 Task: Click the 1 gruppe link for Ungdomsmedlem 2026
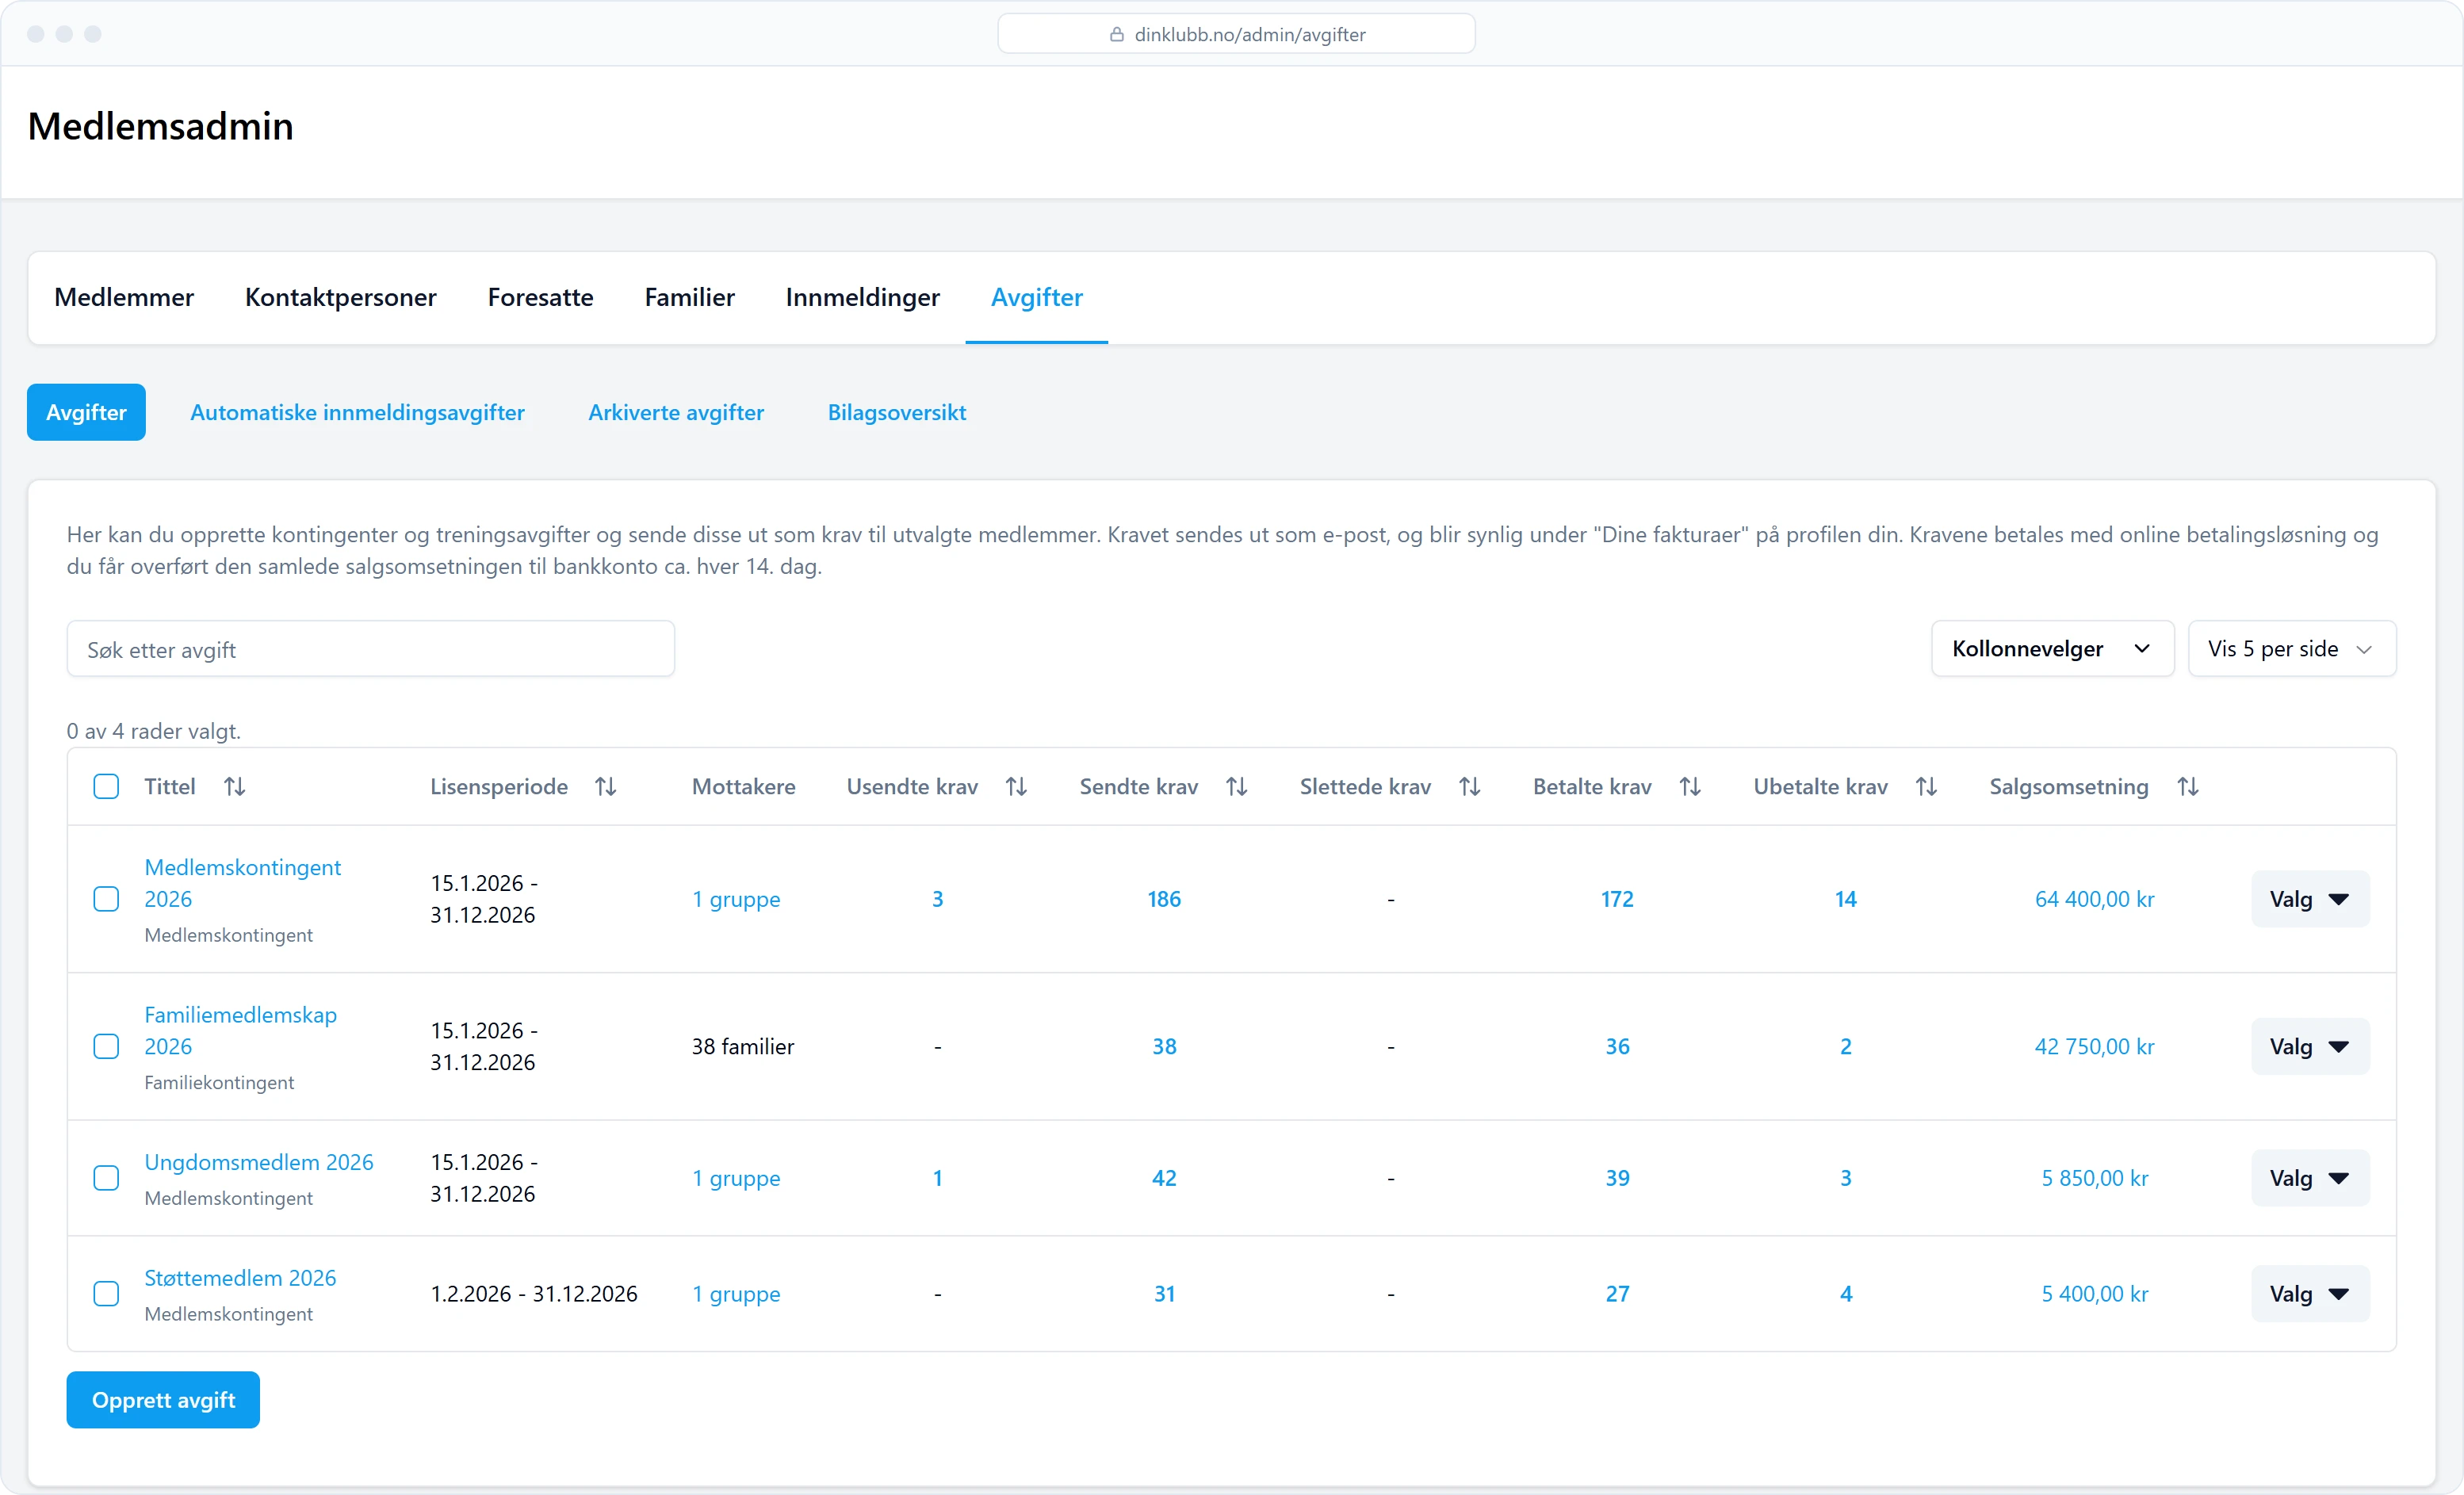[x=737, y=1178]
